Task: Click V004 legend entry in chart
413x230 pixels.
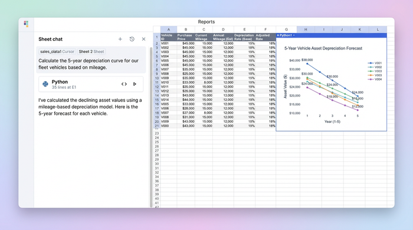Action: (375, 79)
